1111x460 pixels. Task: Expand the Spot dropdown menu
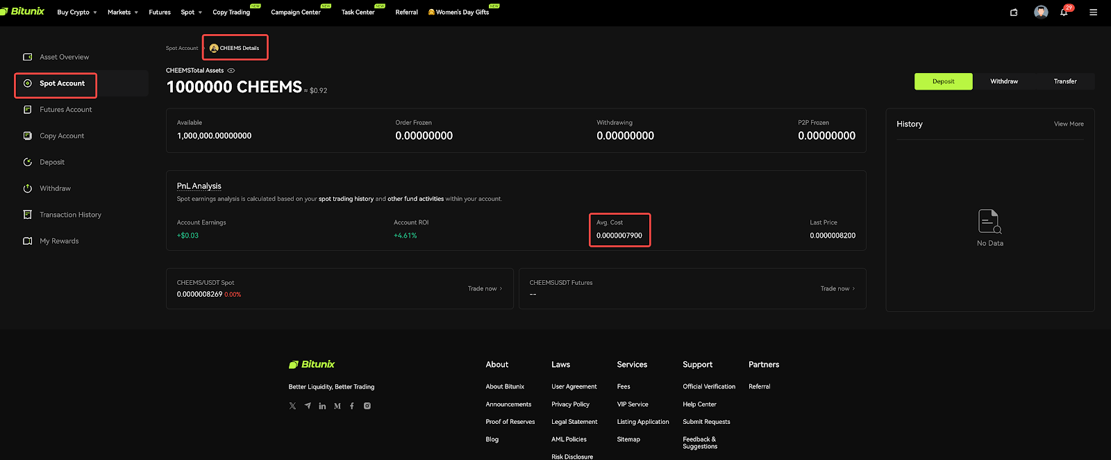click(x=191, y=13)
